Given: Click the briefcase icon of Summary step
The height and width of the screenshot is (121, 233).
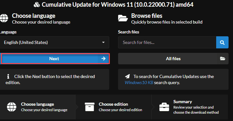Looking at the screenshot, I should (164, 107).
